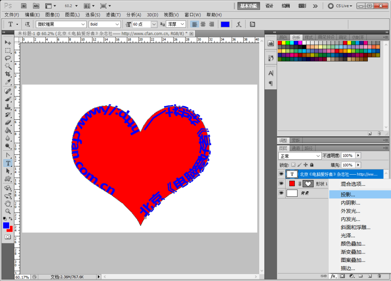Select the Lasso tool
The image size is (391, 281).
[8, 58]
